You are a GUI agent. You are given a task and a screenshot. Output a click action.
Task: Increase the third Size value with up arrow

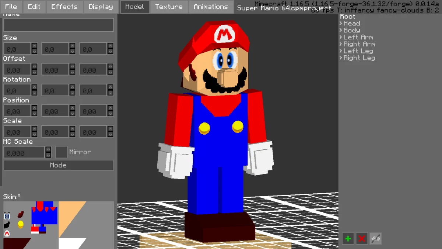pos(110,46)
